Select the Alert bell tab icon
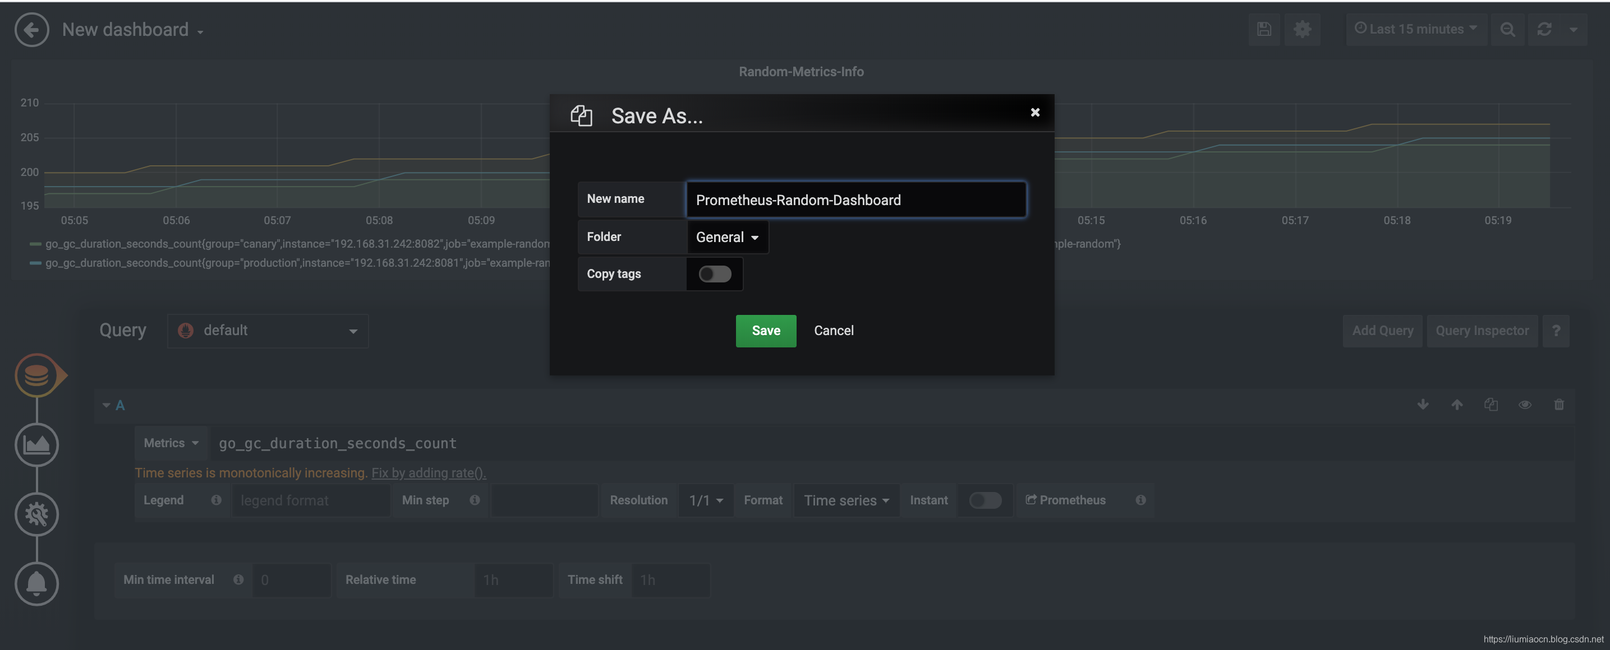Screen dimensions: 1610x650 tap(37, 584)
